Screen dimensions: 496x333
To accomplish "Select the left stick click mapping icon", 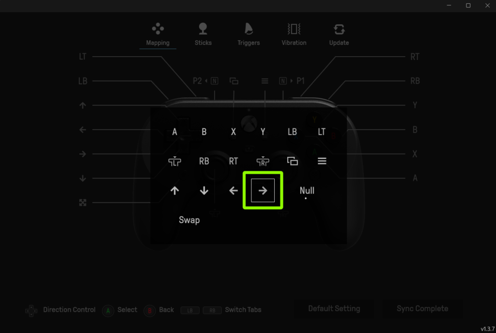I will 174,162.
